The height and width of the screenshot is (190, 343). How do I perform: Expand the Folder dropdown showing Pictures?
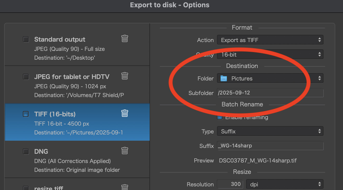270,78
